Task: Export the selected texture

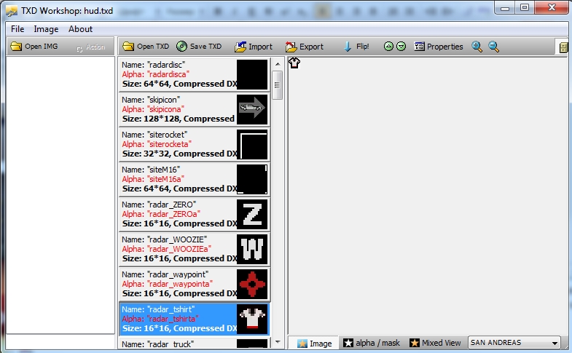Action: tap(305, 47)
